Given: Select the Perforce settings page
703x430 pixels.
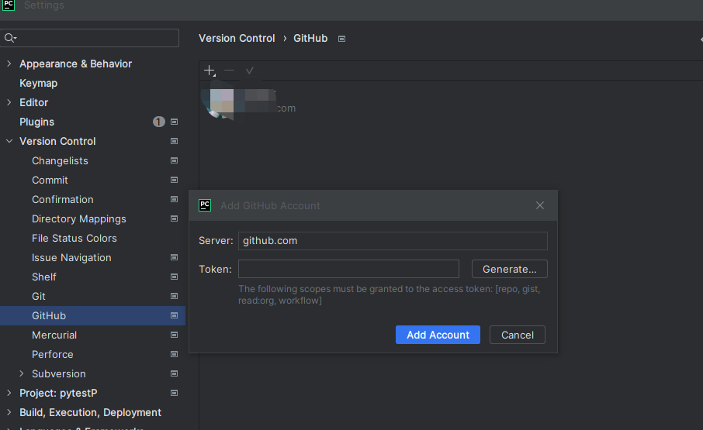Looking at the screenshot, I should [53, 354].
